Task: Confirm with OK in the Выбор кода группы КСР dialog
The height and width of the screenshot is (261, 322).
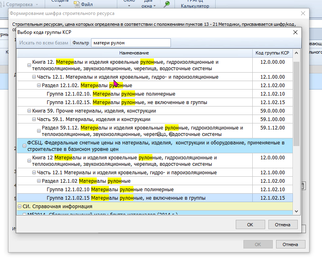Action: click(250, 224)
